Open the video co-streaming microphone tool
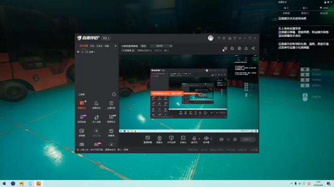This screenshot has height=187, width=334. 82,119
